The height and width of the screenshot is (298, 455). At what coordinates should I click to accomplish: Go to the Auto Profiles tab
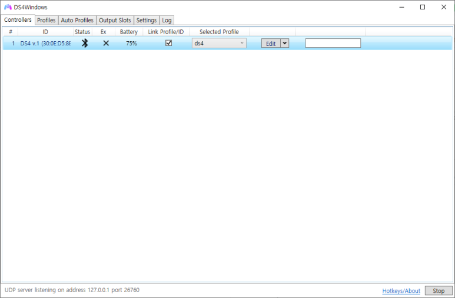click(77, 20)
